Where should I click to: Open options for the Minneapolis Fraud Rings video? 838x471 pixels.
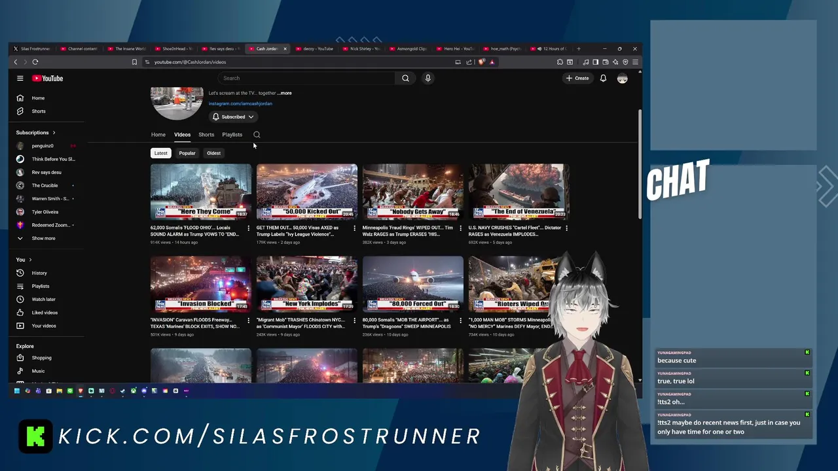coord(460,228)
